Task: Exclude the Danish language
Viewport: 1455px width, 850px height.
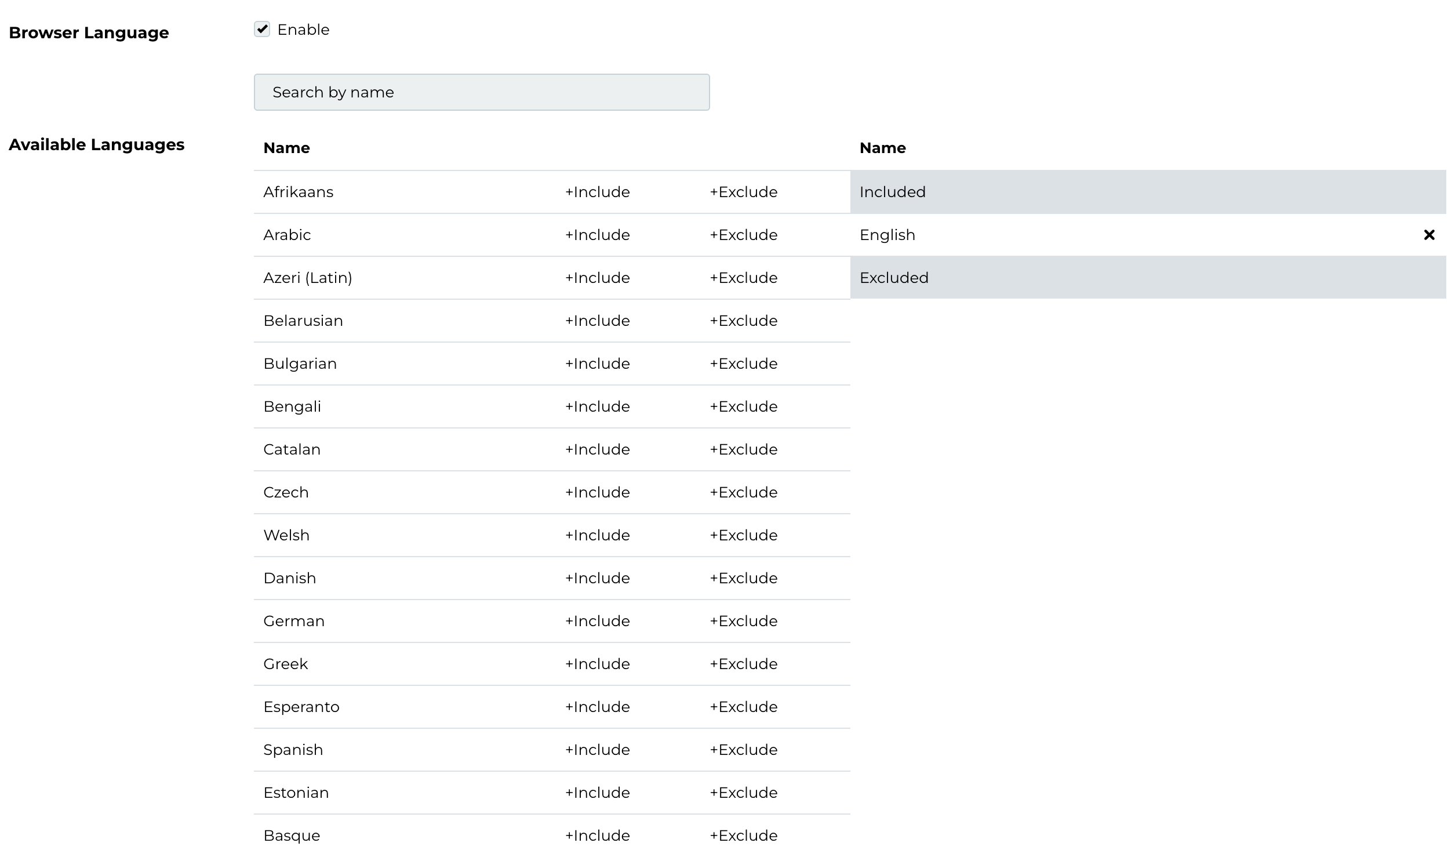Action: point(743,578)
